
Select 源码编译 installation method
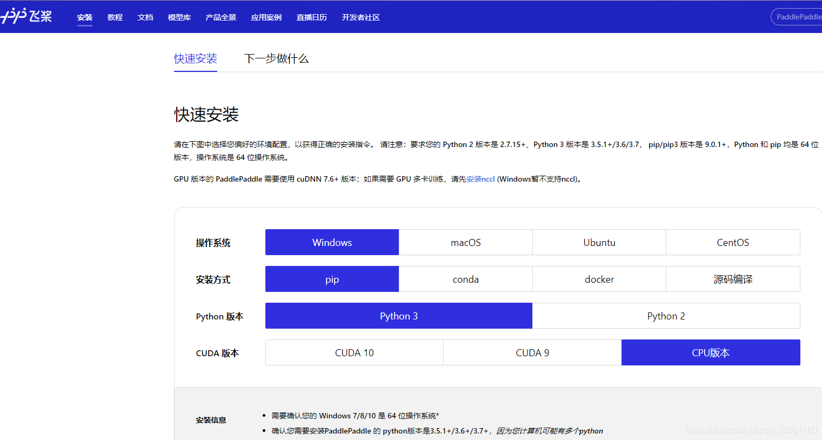tap(733, 279)
